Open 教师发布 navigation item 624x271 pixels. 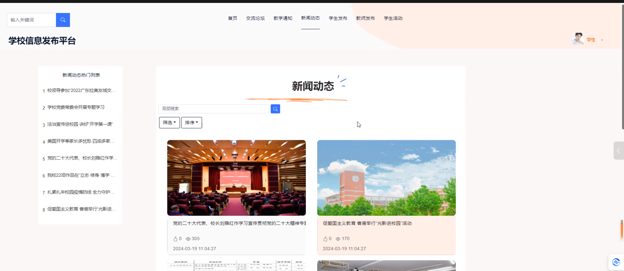click(366, 18)
